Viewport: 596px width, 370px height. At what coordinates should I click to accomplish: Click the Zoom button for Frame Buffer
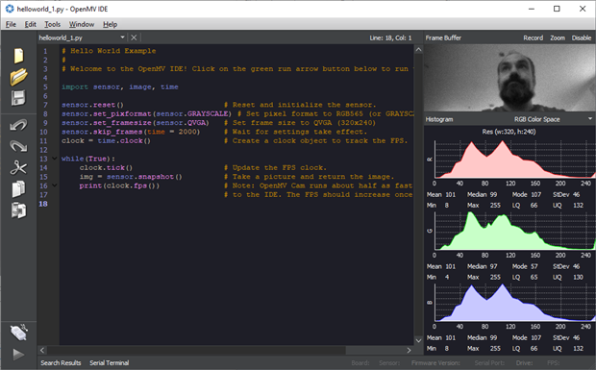coord(558,38)
